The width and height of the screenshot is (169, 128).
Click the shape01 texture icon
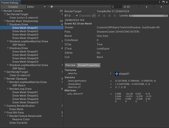117,74
